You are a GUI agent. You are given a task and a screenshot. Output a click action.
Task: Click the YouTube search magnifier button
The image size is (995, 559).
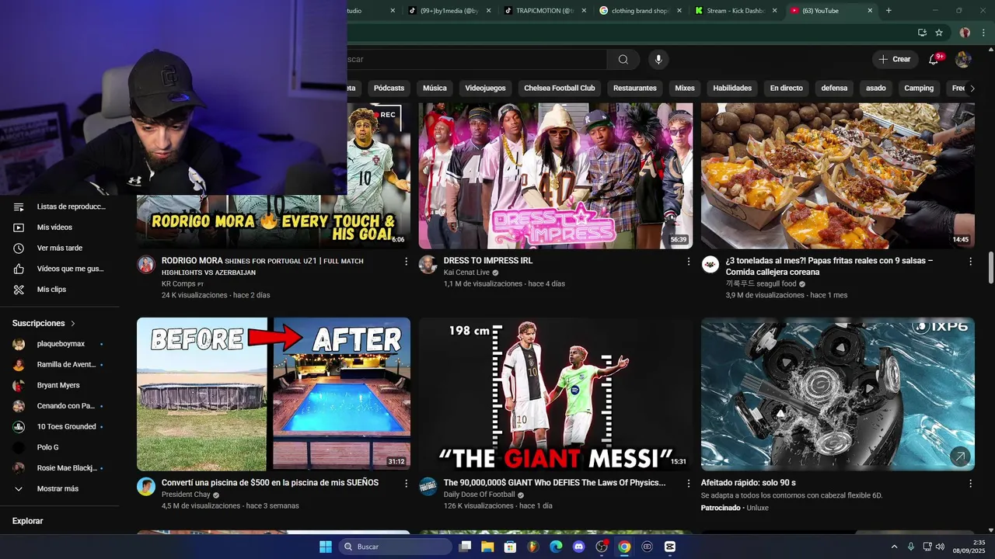623,60
